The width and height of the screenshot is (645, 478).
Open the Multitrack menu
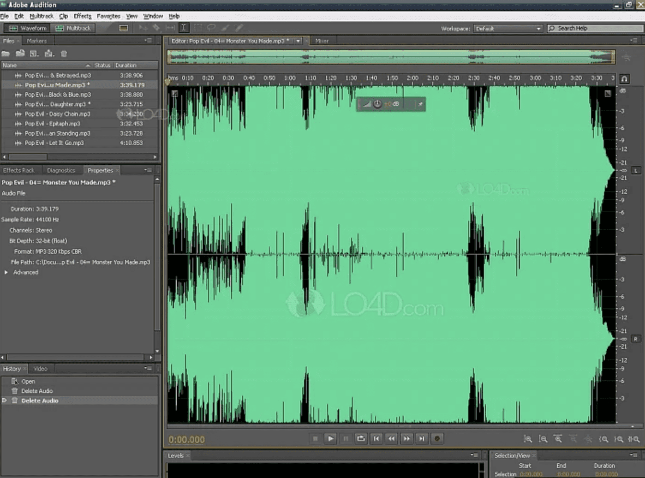point(42,16)
